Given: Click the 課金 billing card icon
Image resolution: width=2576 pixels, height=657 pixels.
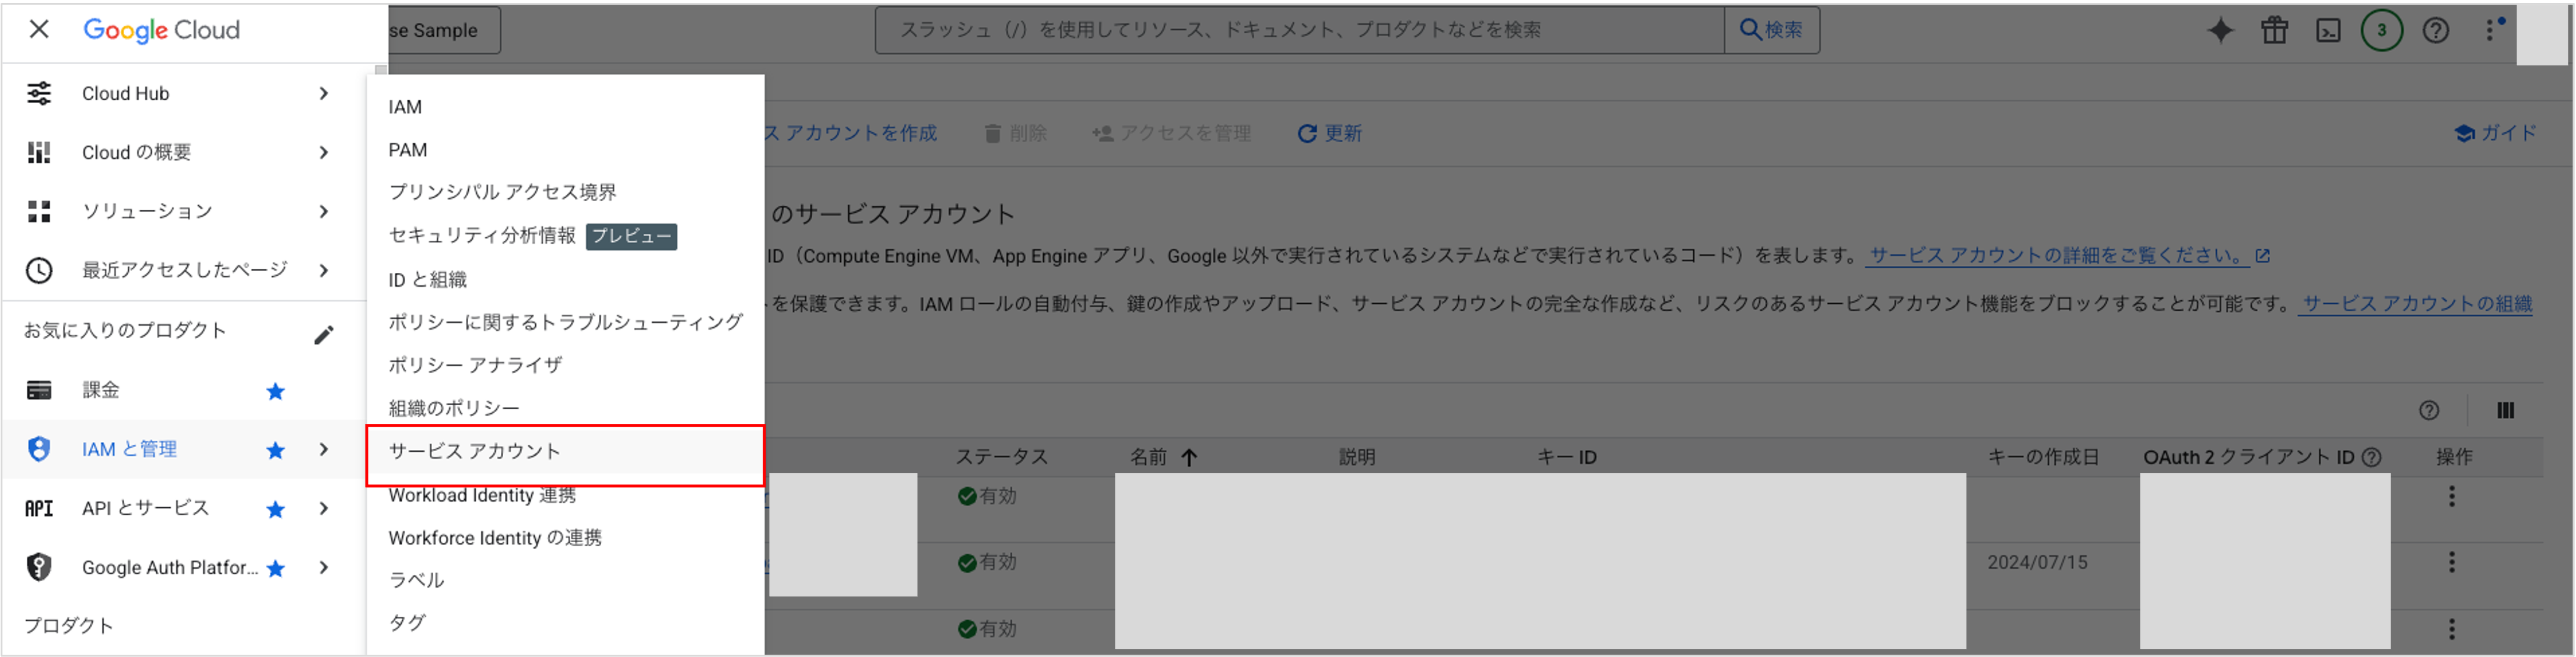Looking at the screenshot, I should pyautogui.click(x=39, y=390).
